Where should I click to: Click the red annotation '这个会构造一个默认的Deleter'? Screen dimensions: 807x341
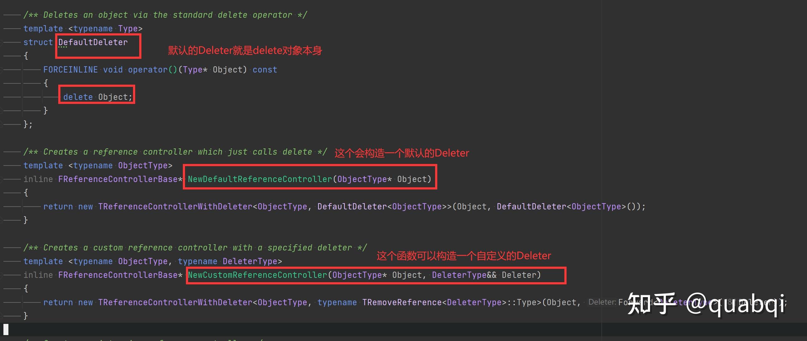401,153
